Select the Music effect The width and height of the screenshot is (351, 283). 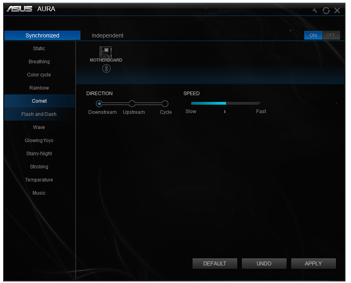[39, 193]
